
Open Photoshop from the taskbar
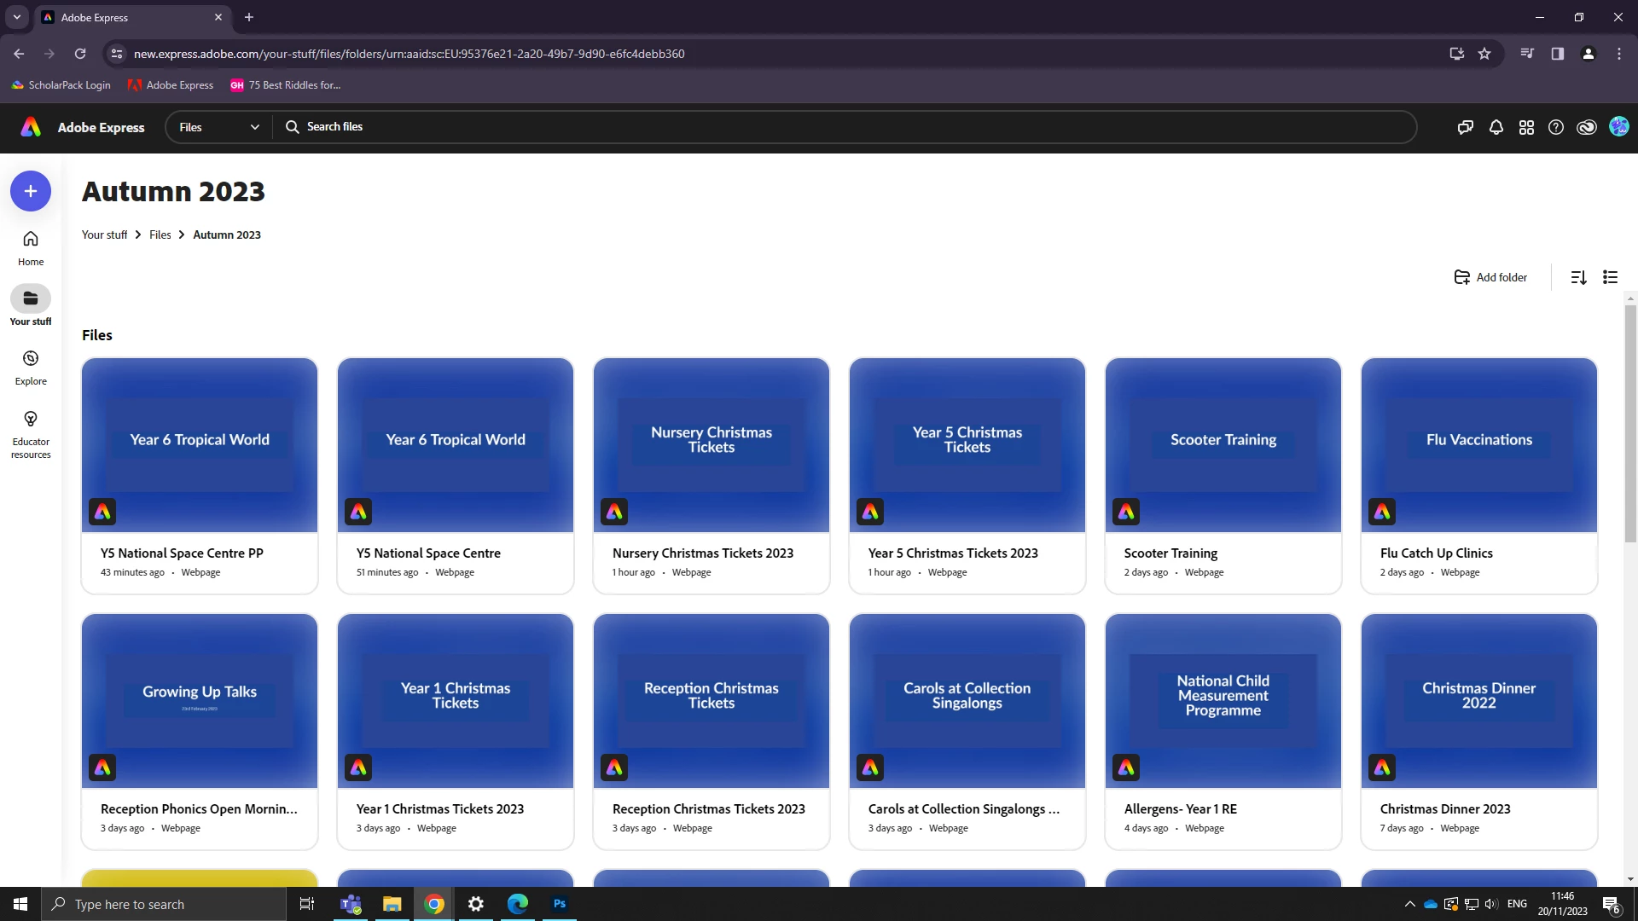click(560, 904)
